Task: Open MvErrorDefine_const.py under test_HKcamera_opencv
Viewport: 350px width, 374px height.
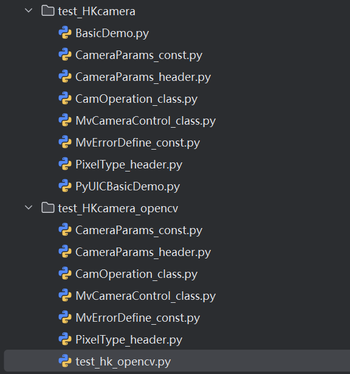Action: [137, 318]
